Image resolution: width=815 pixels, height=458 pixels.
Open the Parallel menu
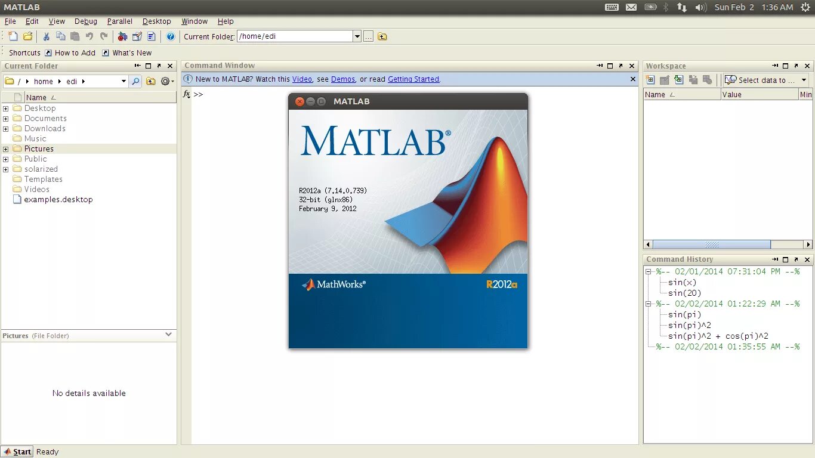(120, 21)
